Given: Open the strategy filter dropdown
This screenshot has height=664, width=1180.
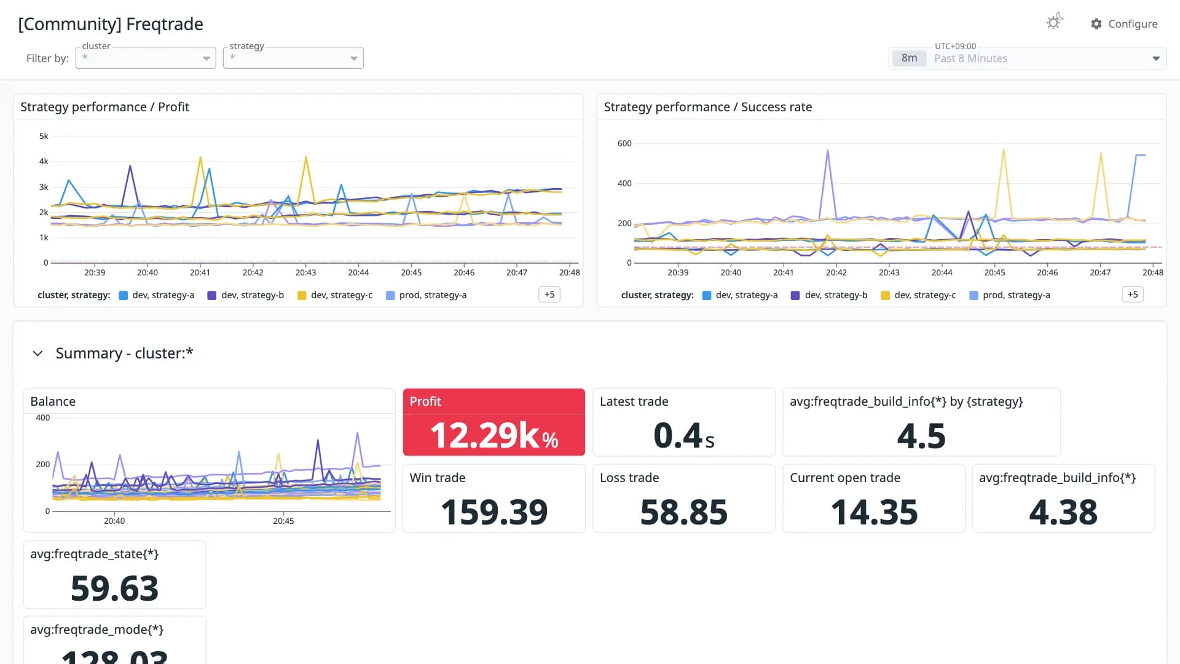Looking at the screenshot, I should click(293, 58).
